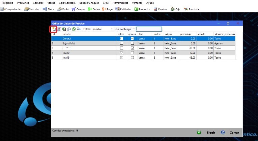Sort by the tipo column header
Viewport: 258px width, 141px height.
[x=145, y=34]
